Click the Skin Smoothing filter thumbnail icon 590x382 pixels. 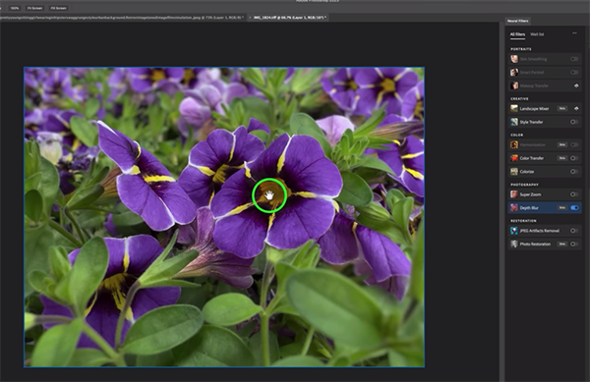514,59
